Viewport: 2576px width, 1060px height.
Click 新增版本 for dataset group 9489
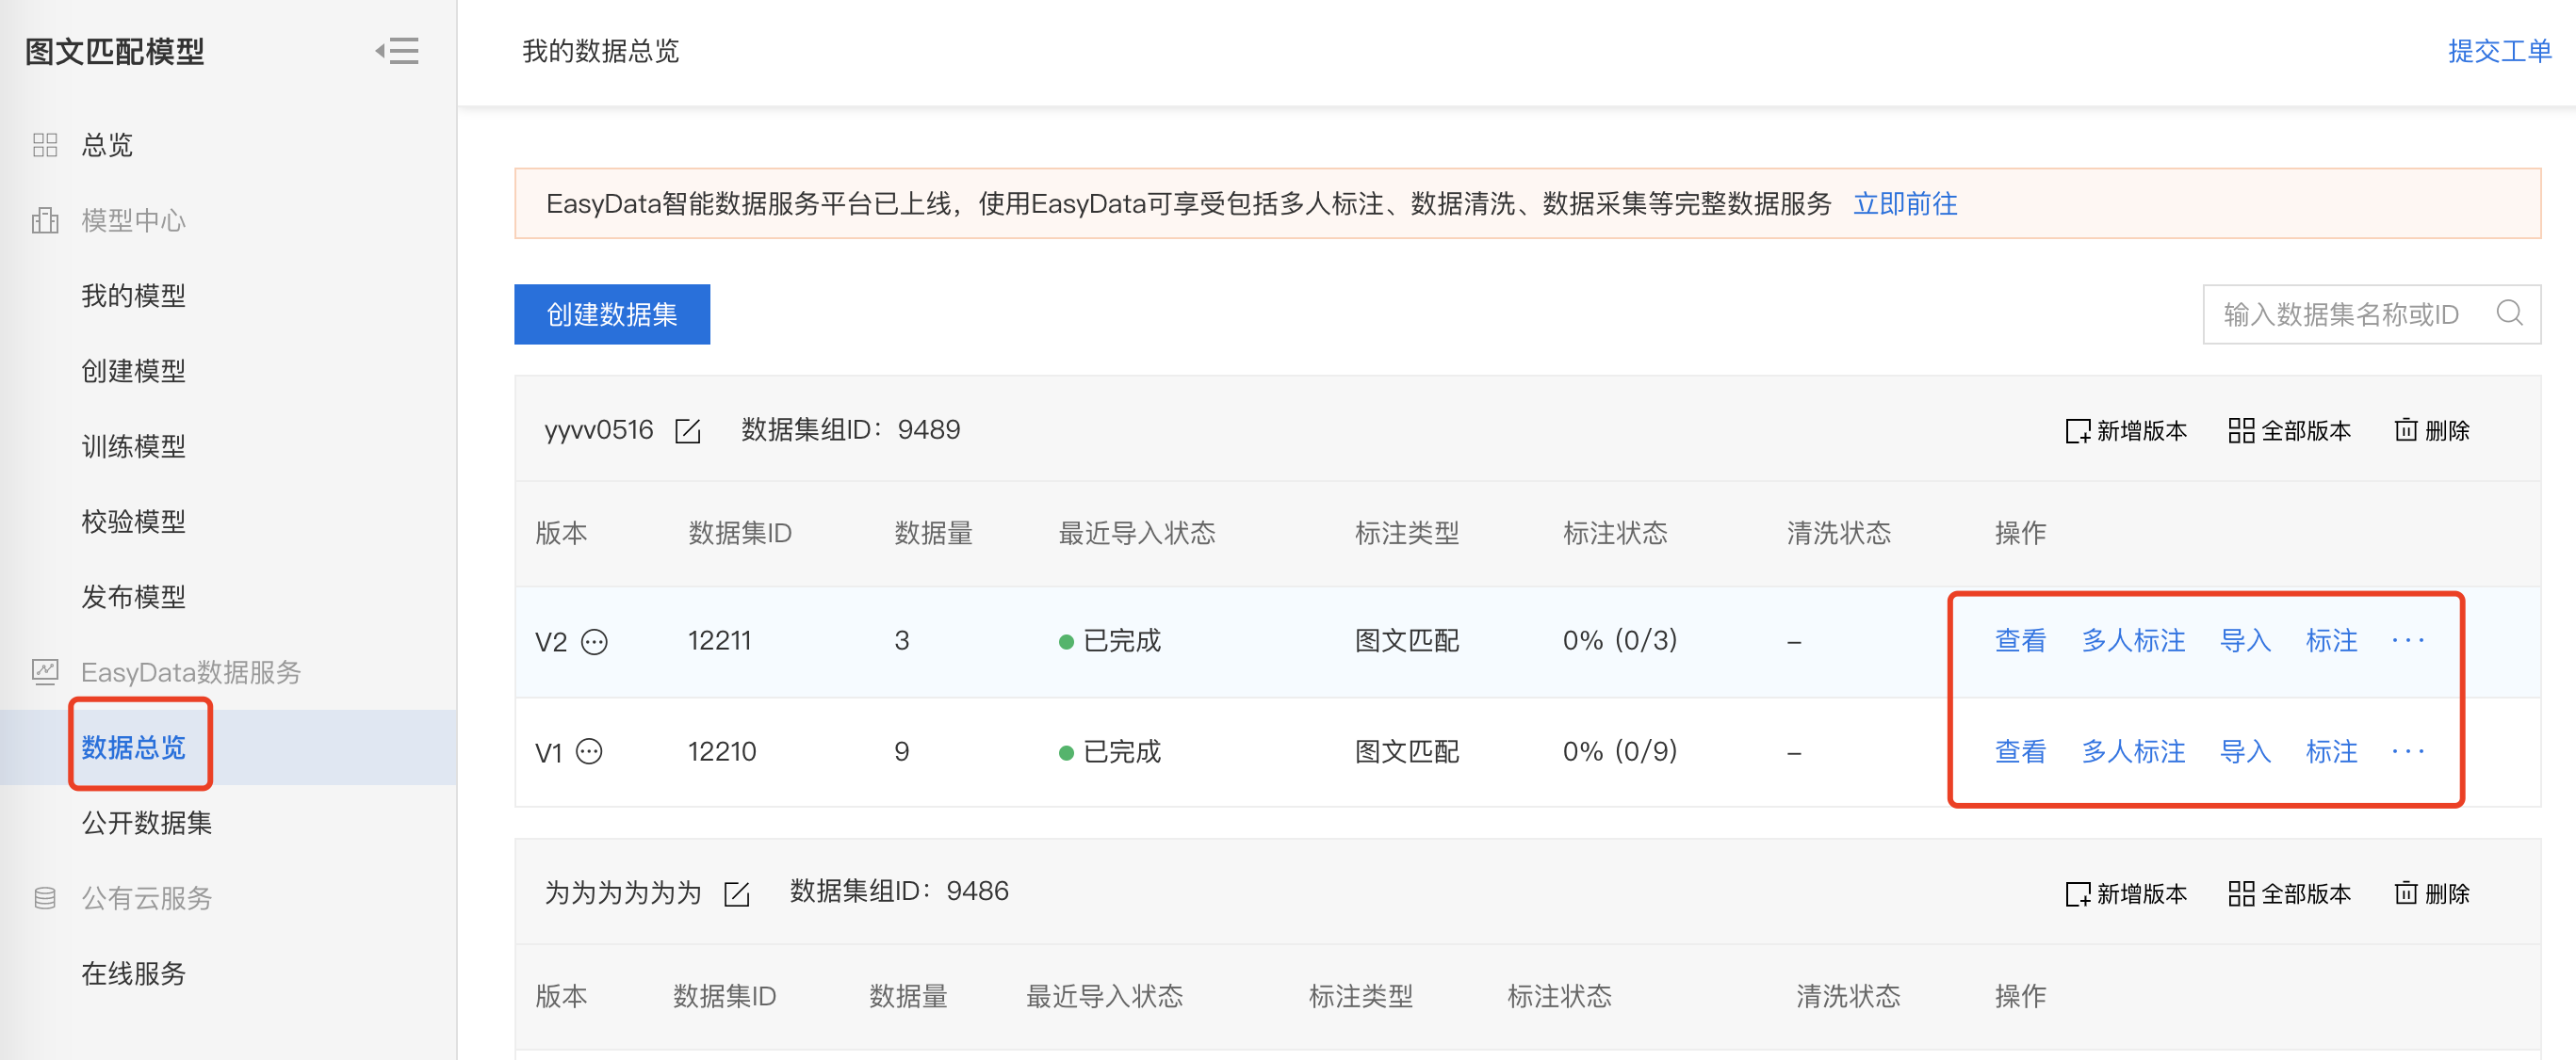pos(2126,430)
